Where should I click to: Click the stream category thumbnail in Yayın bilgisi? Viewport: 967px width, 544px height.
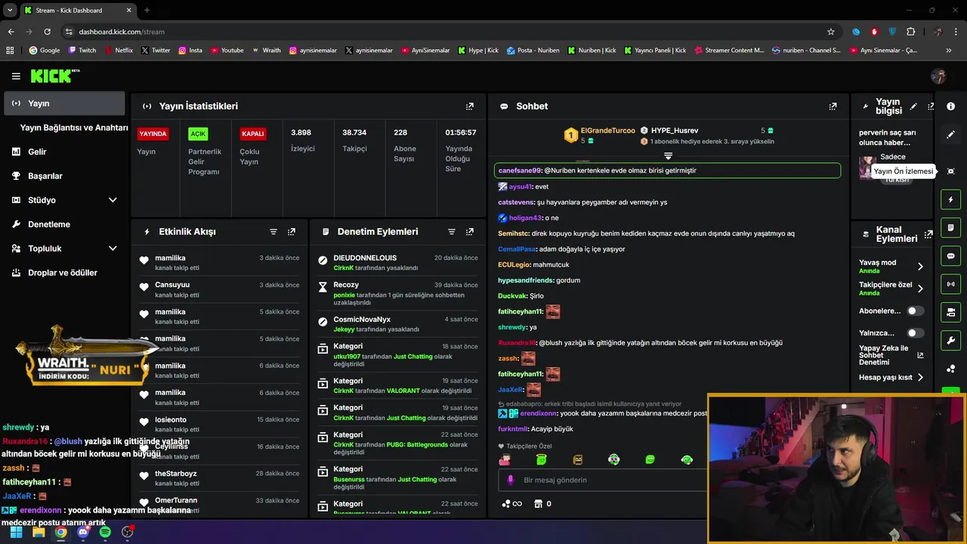click(867, 168)
